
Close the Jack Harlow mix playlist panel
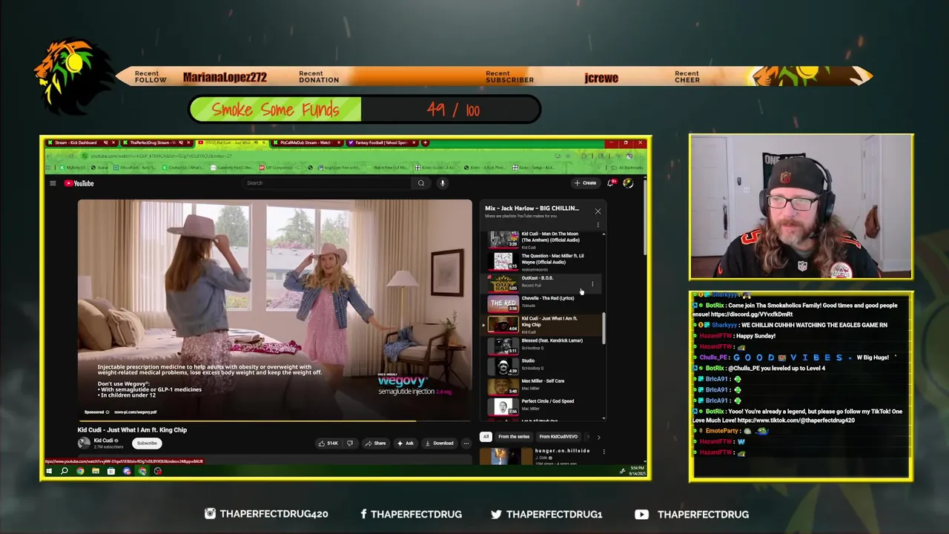coord(598,211)
